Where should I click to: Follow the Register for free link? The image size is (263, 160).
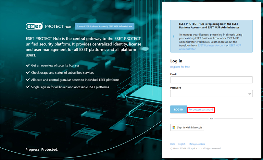pos(180,67)
